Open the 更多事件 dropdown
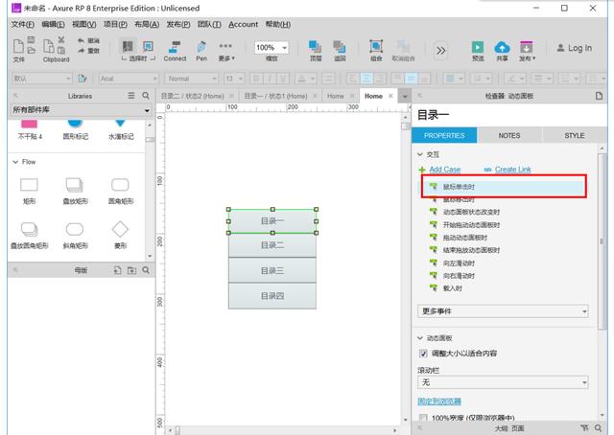The width and height of the screenshot is (614, 435). click(x=504, y=310)
